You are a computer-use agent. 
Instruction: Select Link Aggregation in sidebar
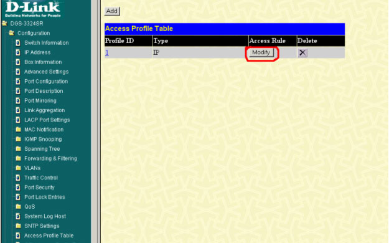pyautogui.click(x=45, y=110)
